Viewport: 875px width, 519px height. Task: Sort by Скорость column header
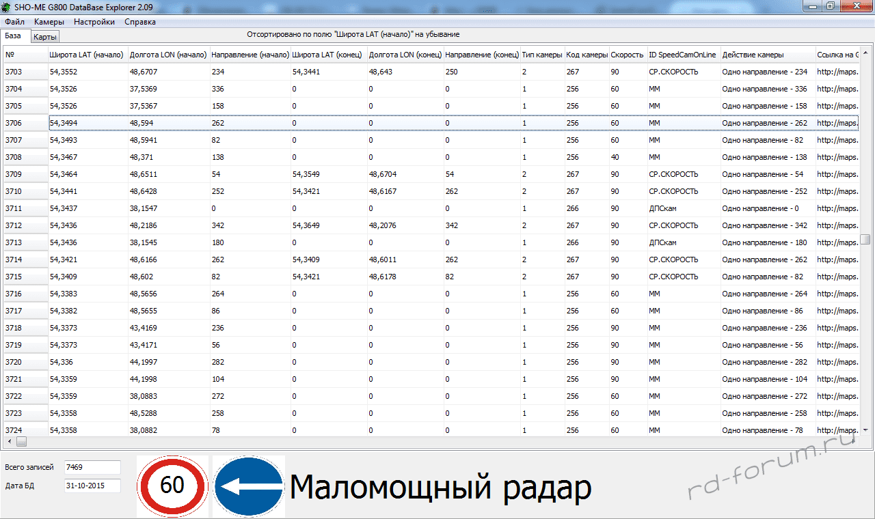coord(628,55)
